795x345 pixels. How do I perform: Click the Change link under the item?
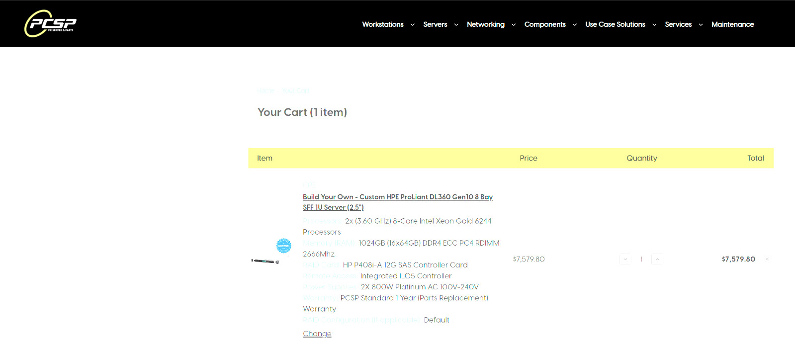tap(317, 334)
